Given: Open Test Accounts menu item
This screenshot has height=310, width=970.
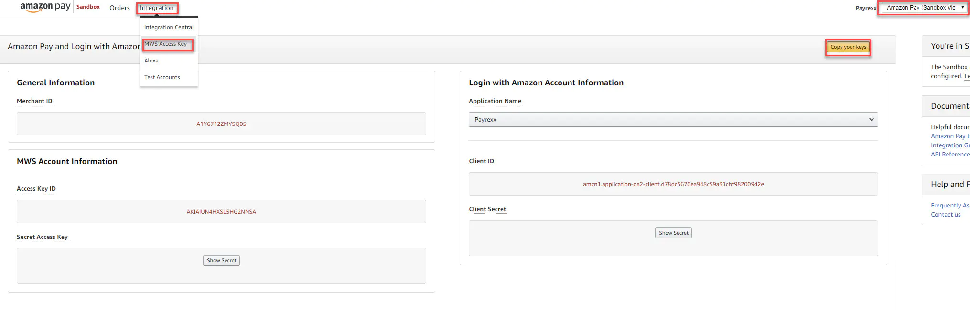Looking at the screenshot, I should [x=162, y=77].
